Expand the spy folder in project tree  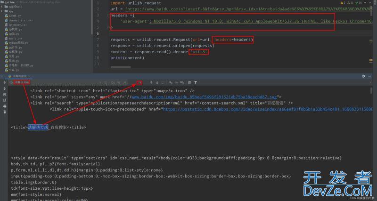(x=2, y=11)
